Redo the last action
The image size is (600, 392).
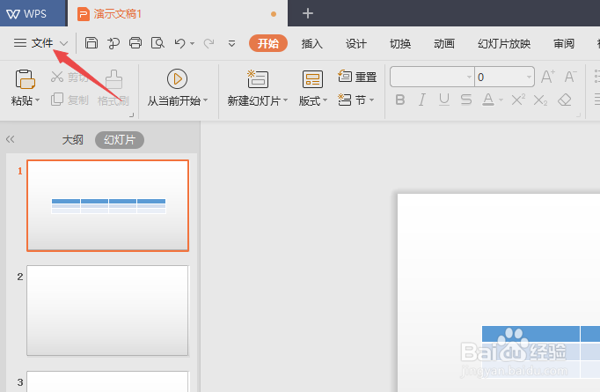pos(209,43)
